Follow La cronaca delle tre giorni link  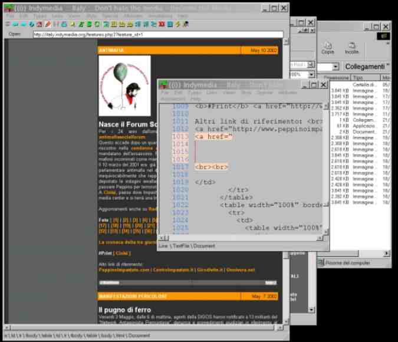(x=127, y=242)
